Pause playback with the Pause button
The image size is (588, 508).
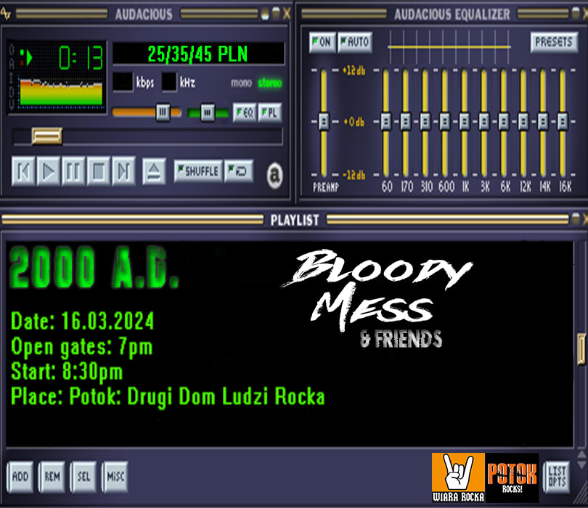(73, 171)
